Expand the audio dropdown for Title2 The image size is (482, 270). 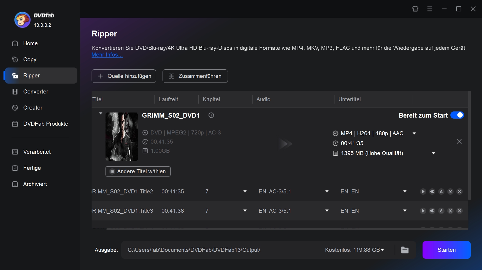327,191
